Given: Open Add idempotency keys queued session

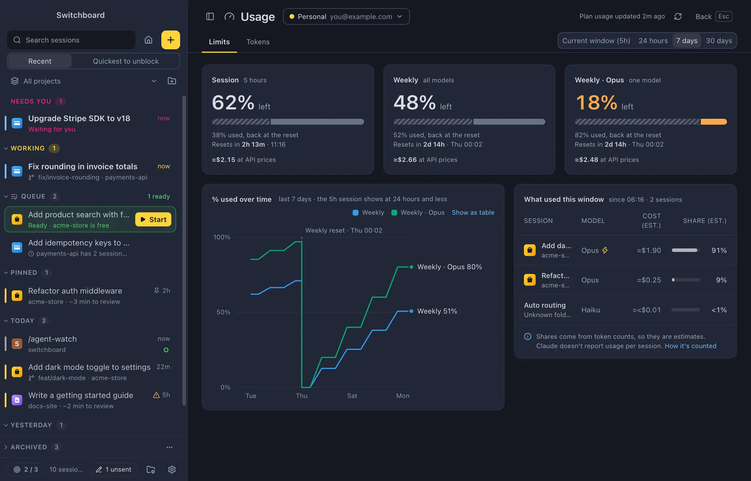Looking at the screenshot, I should 90,248.
